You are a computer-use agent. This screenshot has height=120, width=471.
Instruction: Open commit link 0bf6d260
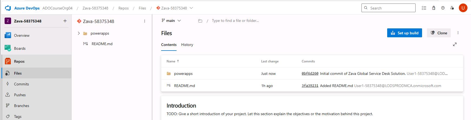pos(310,74)
